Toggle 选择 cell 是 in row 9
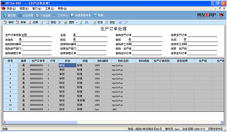The image size is (227, 132). coord(24,100)
